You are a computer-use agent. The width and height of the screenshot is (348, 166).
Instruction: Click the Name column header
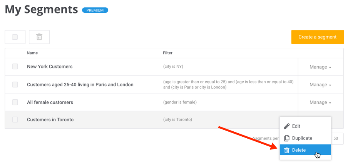[x=32, y=53]
